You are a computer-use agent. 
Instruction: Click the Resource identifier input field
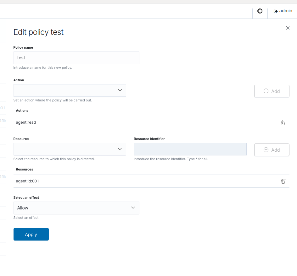coord(190,149)
